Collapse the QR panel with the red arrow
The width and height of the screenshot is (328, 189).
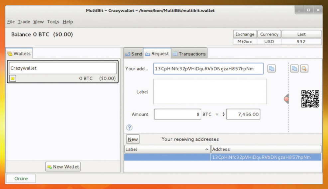coord(286,99)
